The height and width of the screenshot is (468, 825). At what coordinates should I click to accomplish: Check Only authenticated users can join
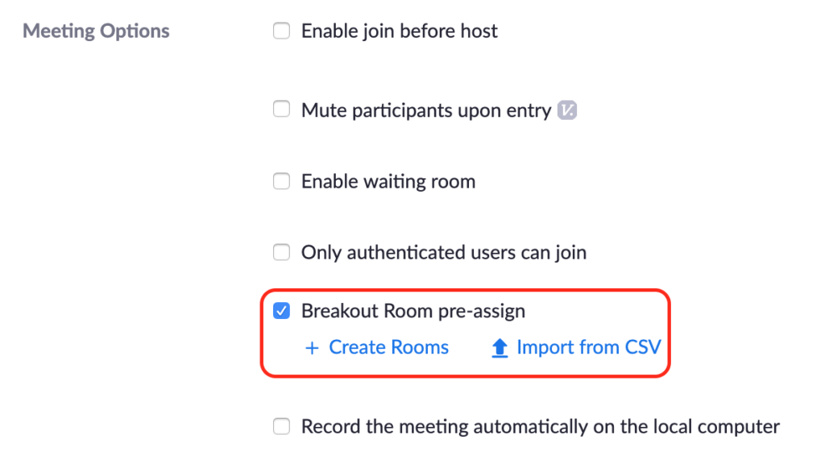point(281,252)
